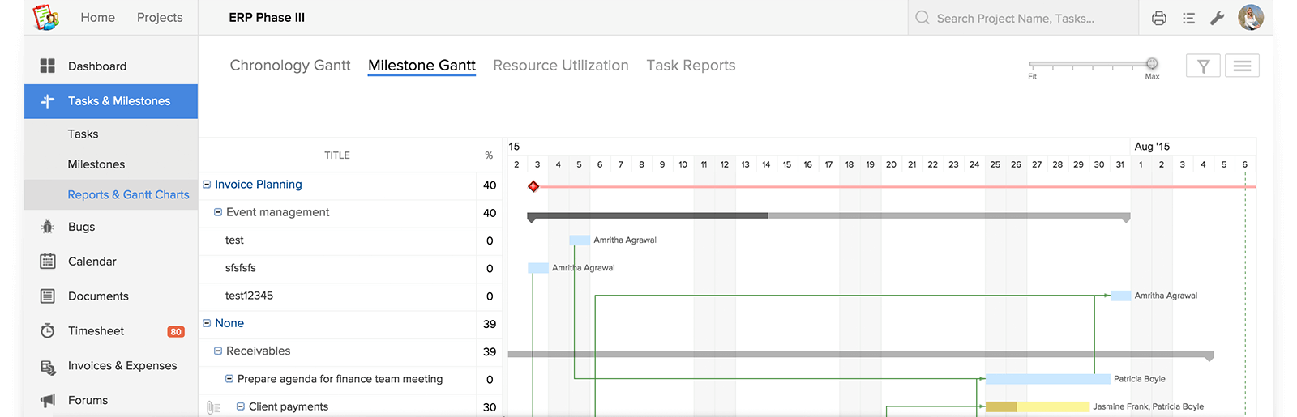The width and height of the screenshot is (1297, 417).
Task: Select Milestones in the sidebar submenu
Action: [x=96, y=164]
